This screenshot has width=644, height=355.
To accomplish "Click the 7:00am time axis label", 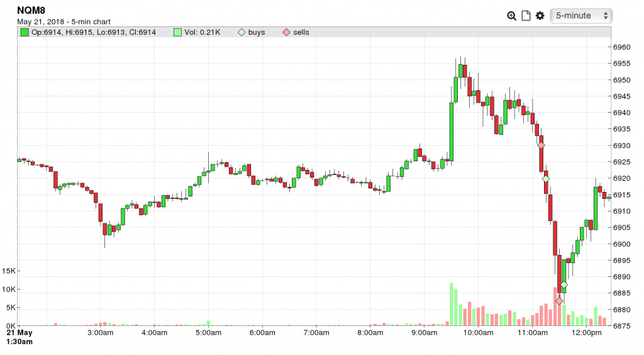I will (x=316, y=333).
